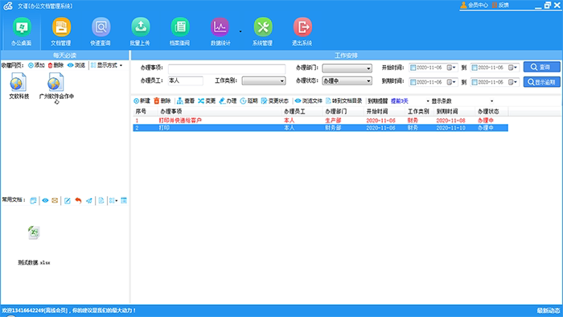The height and width of the screenshot is (317, 563).
Task: Click the paper plane send icon in 常用文档
Action: point(89,200)
